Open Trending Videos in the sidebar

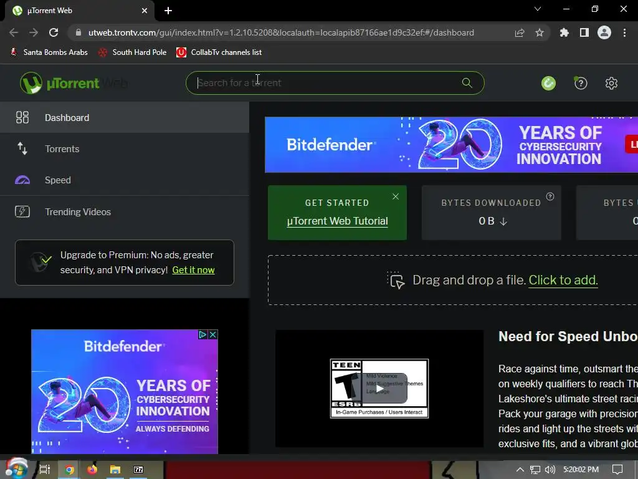pyautogui.click(x=125, y=212)
